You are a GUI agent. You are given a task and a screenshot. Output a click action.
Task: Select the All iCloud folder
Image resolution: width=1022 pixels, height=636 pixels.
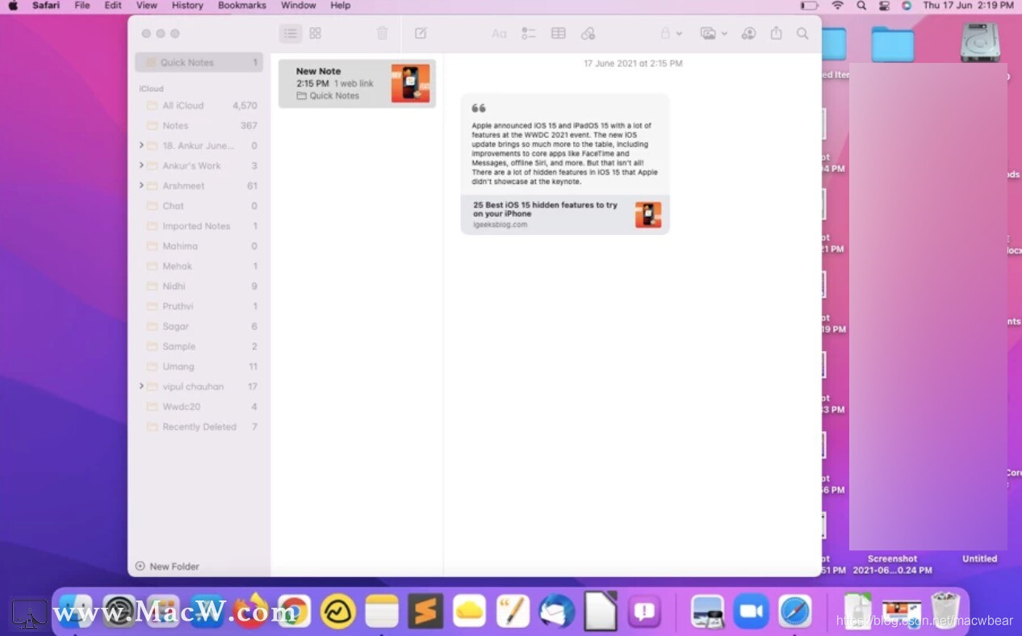[x=199, y=105]
